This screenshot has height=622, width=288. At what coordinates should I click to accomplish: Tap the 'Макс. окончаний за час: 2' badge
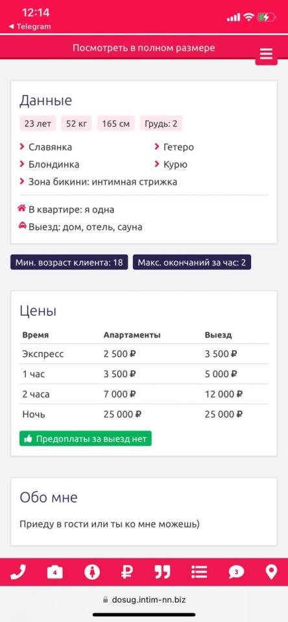192,262
